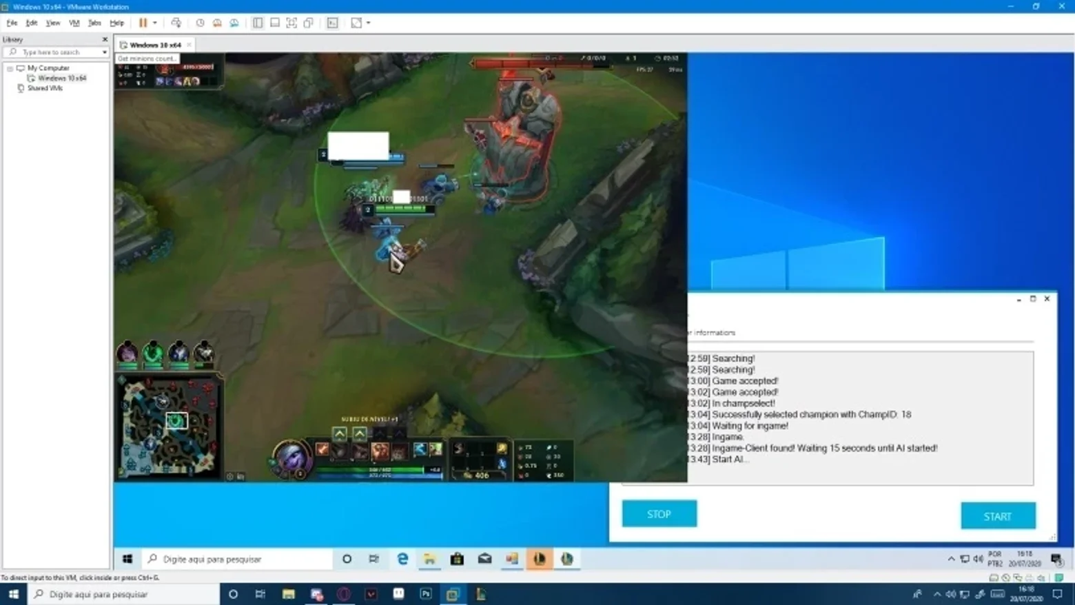The image size is (1075, 605).
Task: Open Task View on the host taskbar
Action: pos(260,594)
